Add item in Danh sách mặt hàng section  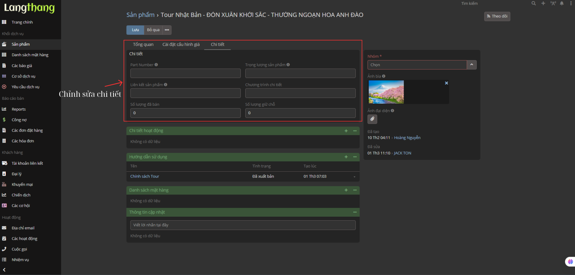[x=346, y=190]
